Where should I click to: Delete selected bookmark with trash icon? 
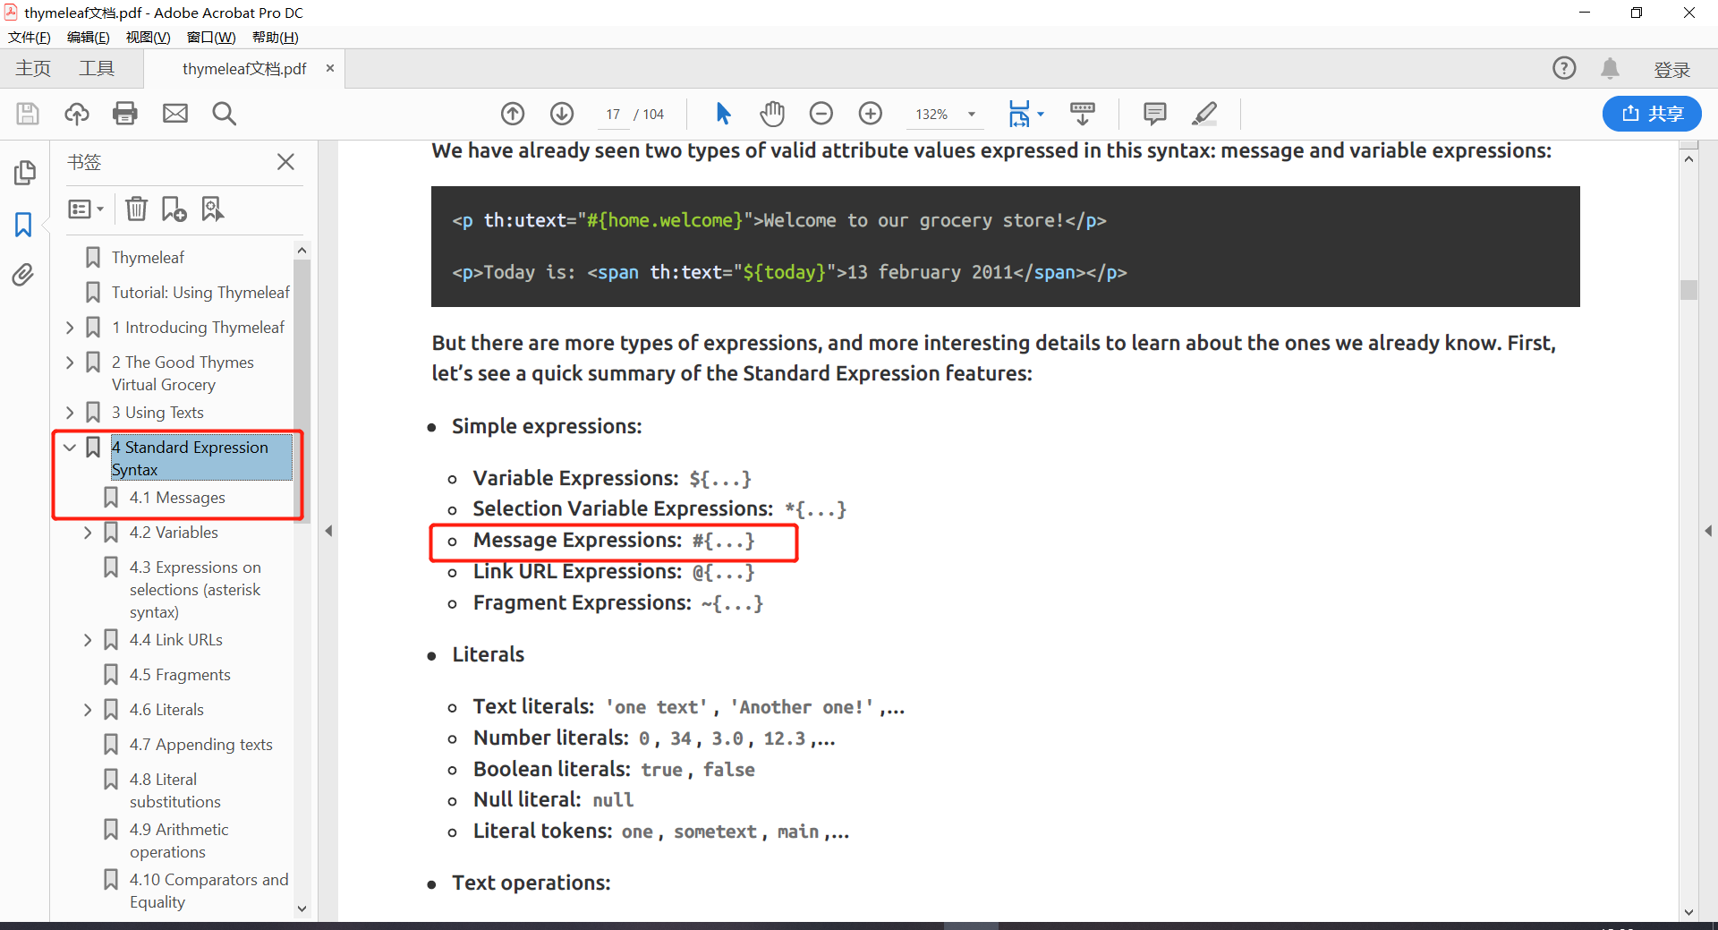[x=136, y=209]
